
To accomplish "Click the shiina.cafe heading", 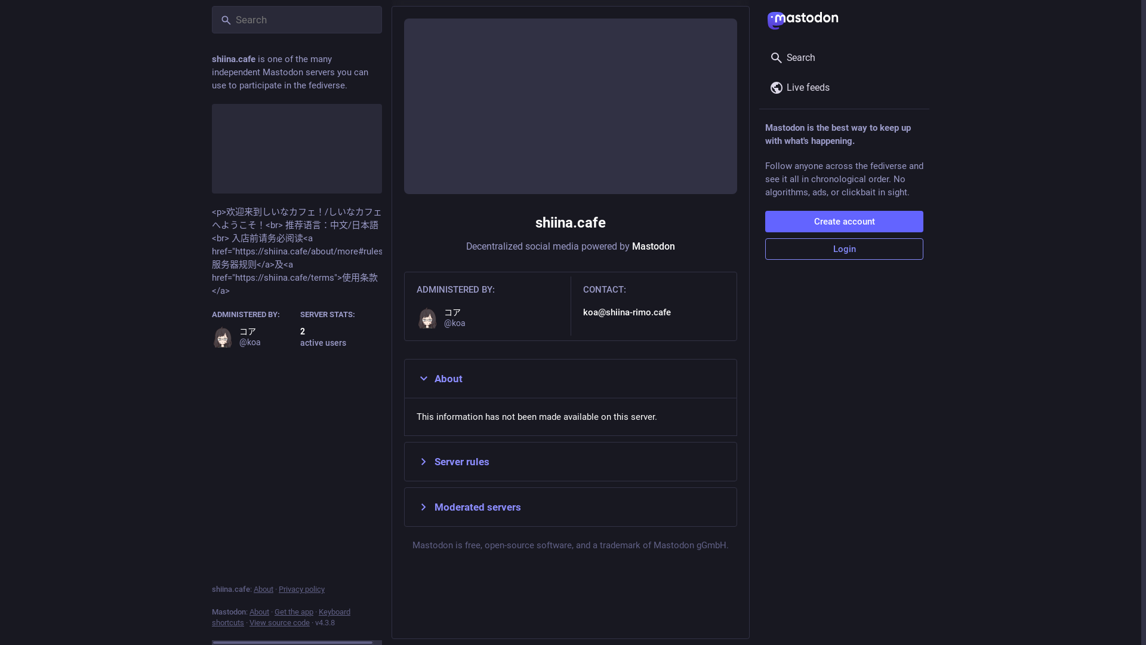I will [571, 223].
